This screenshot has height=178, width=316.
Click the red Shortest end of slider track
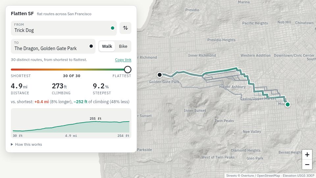tap(13, 70)
